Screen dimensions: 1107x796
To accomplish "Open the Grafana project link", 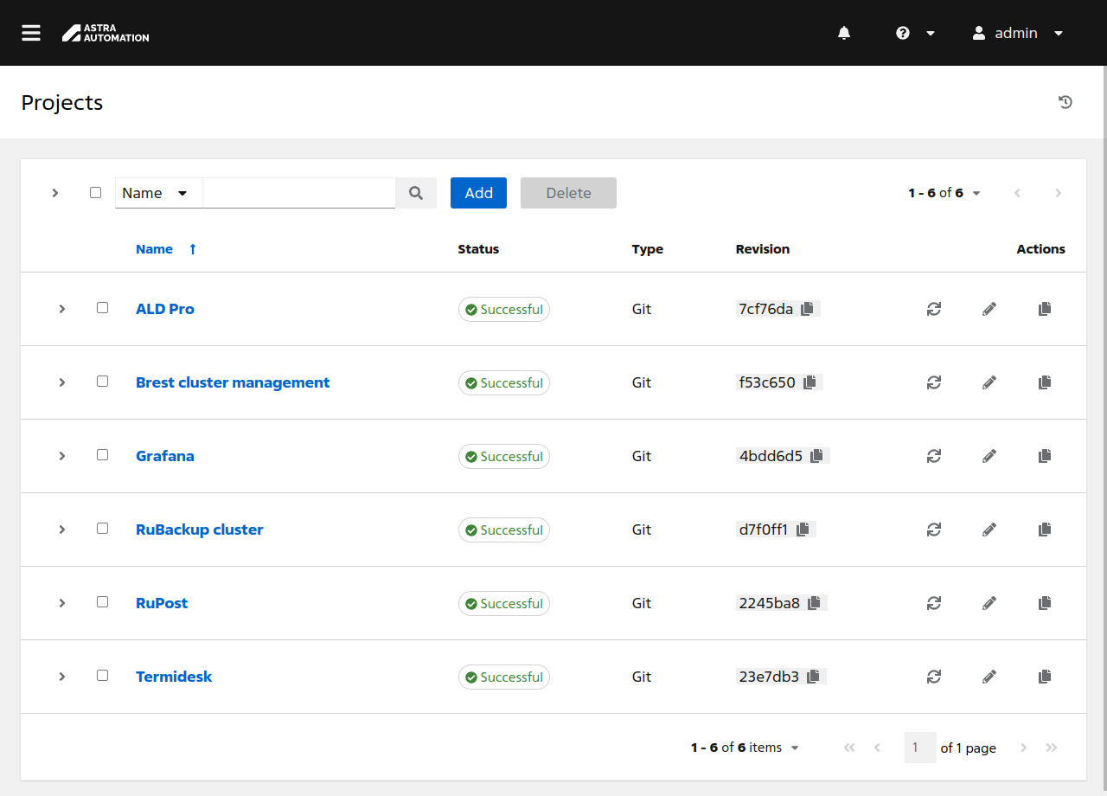I will click(x=165, y=456).
